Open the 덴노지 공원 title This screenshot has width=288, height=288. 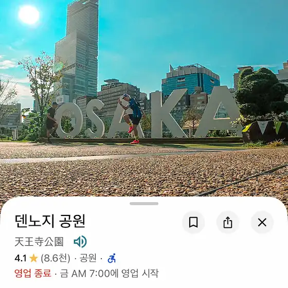point(50,221)
